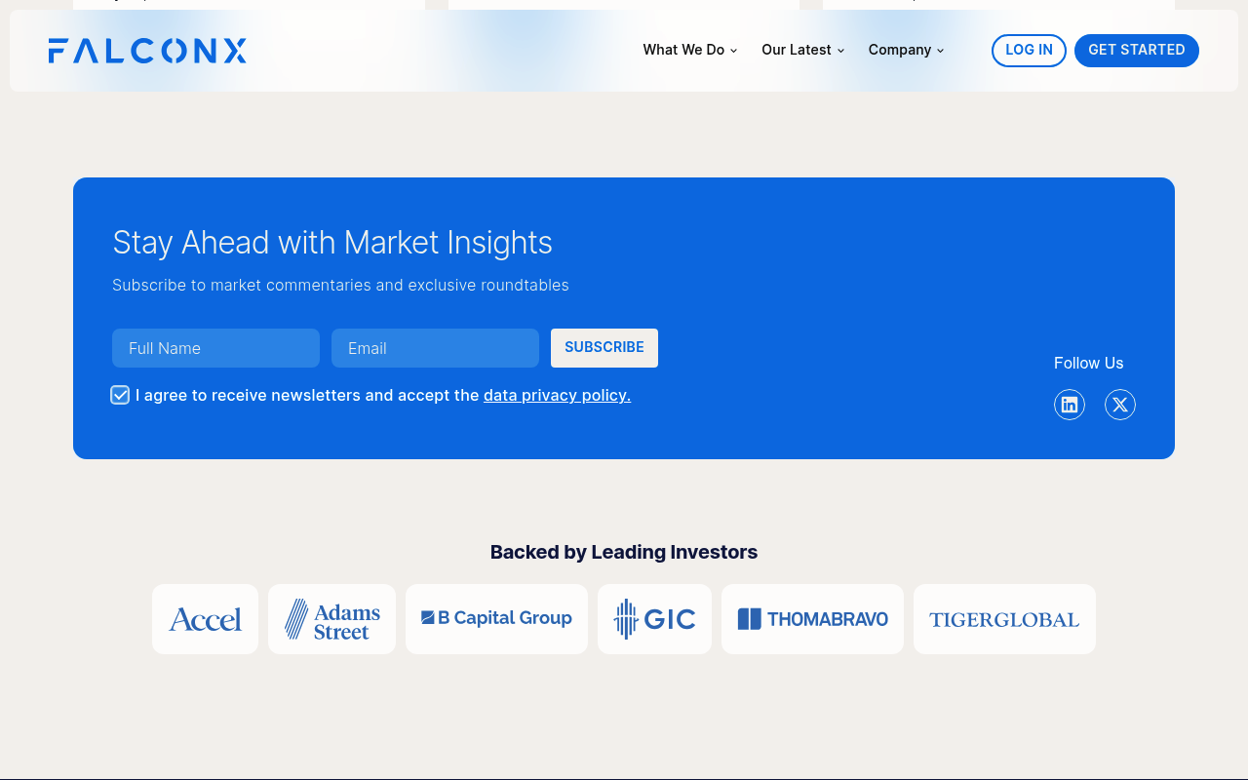Focus the Full Name field
Screen dimensions: 1248x780
click(x=215, y=348)
